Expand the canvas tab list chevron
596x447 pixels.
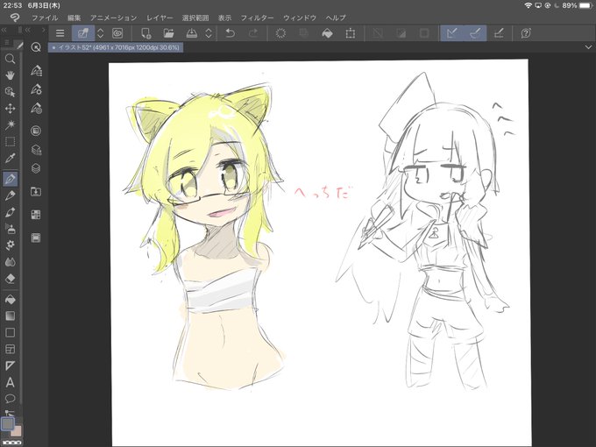(x=588, y=47)
